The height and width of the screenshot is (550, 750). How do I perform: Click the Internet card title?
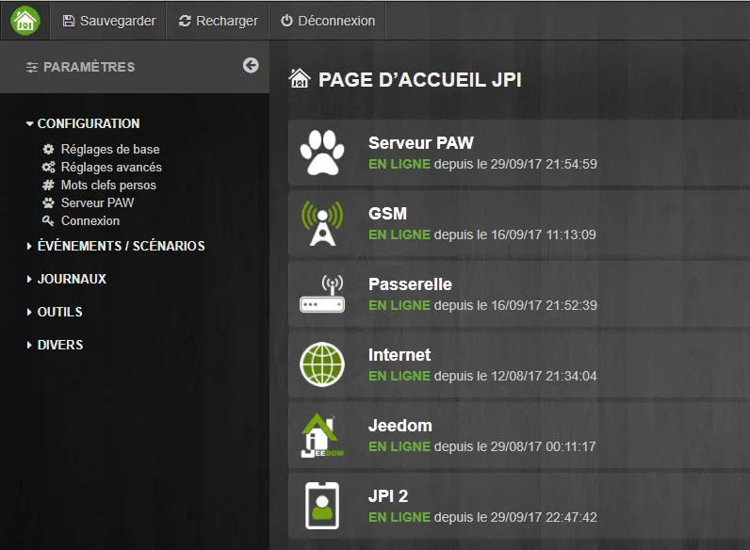pyautogui.click(x=399, y=355)
